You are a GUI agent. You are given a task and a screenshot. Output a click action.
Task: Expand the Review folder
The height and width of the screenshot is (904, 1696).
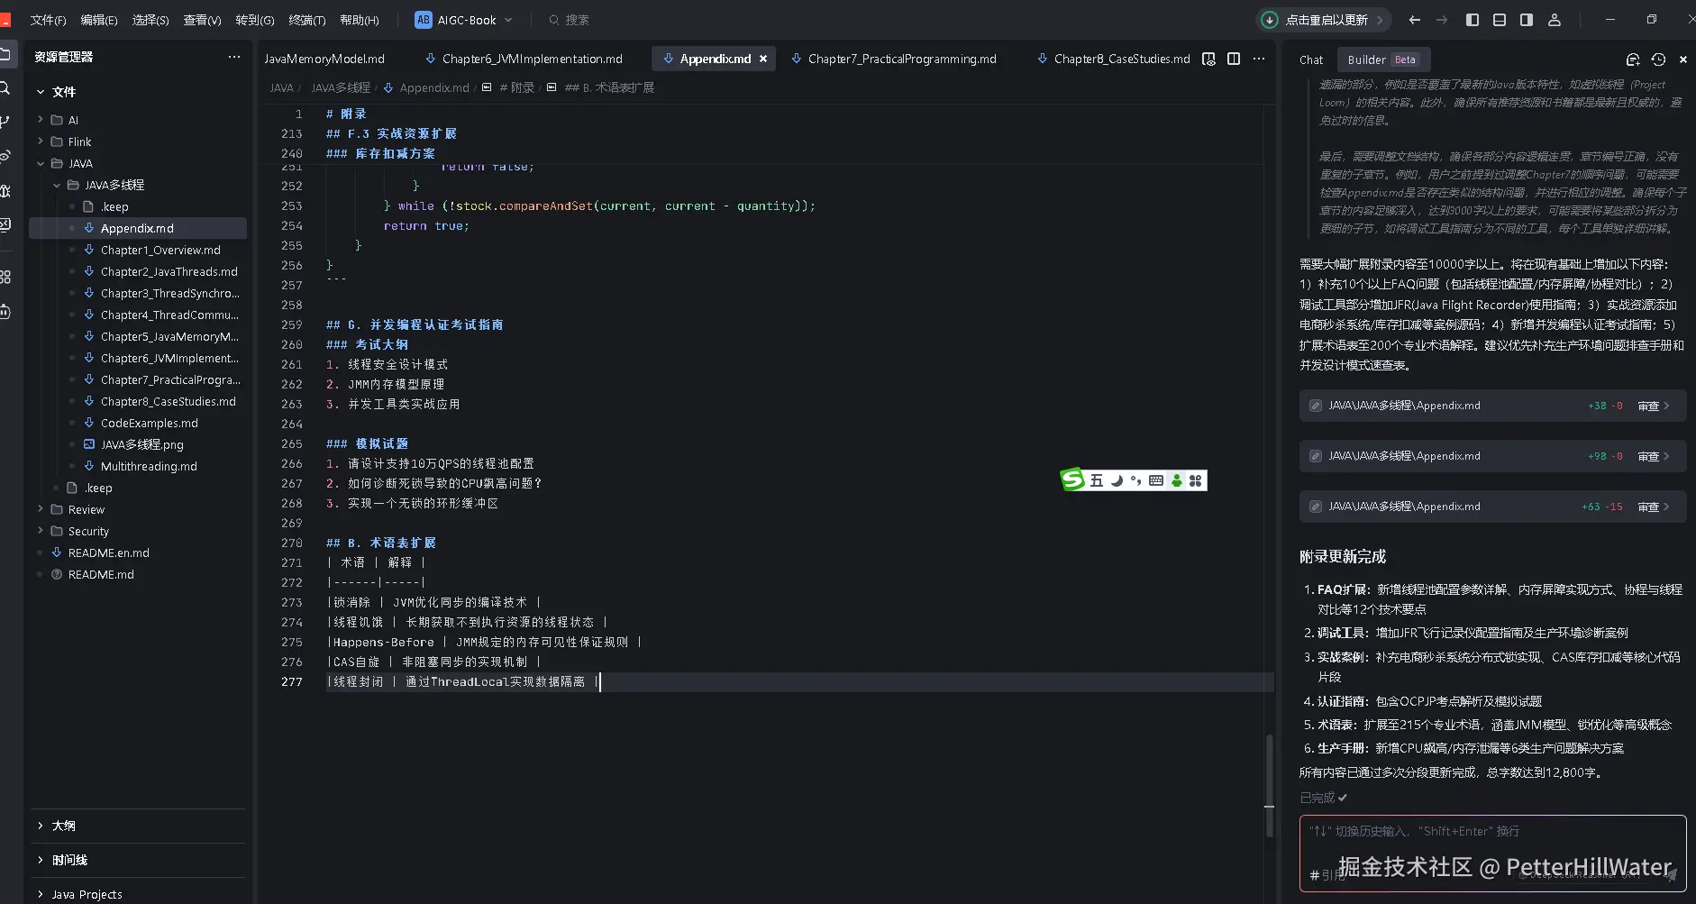click(41, 509)
